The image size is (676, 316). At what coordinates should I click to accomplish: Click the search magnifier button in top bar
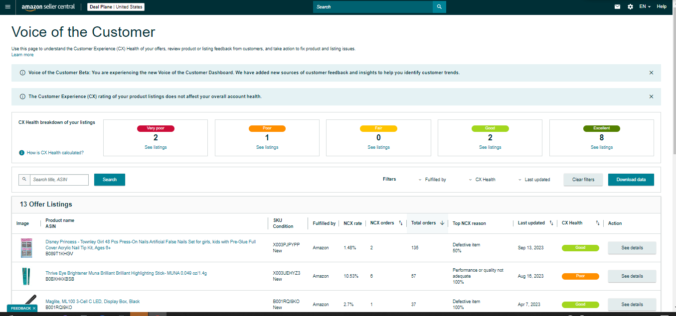click(x=439, y=7)
